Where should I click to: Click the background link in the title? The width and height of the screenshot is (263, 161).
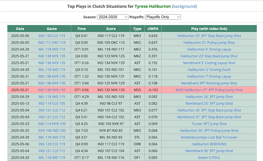coord(184,6)
